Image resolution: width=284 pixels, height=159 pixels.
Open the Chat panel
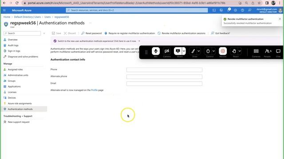278,51
